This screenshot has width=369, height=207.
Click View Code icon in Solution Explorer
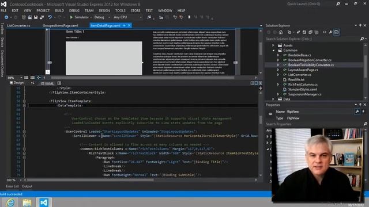pyautogui.click(x=325, y=32)
